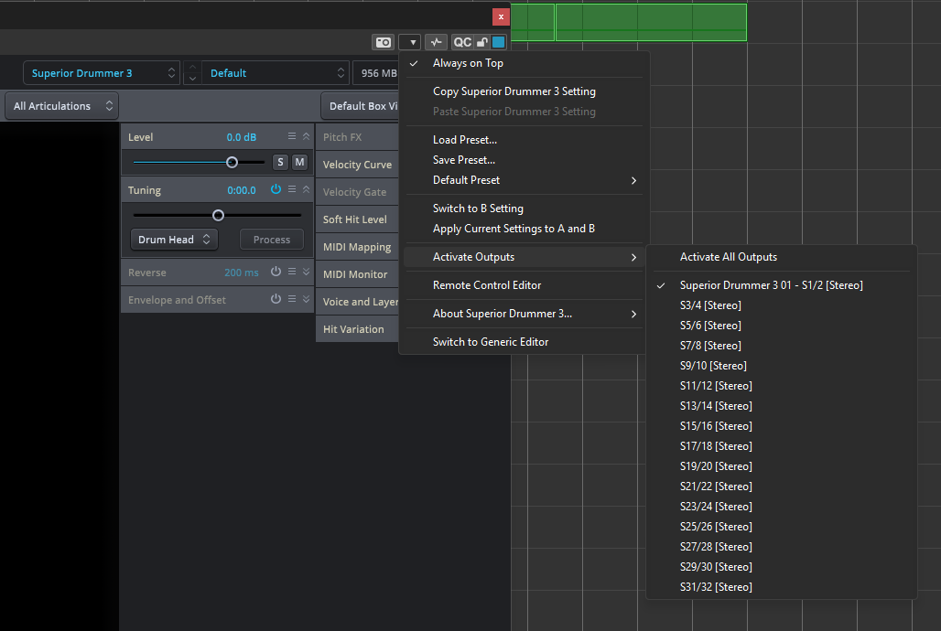This screenshot has width=941, height=631.
Task: Click the Level slider handle
Action: [x=232, y=162]
